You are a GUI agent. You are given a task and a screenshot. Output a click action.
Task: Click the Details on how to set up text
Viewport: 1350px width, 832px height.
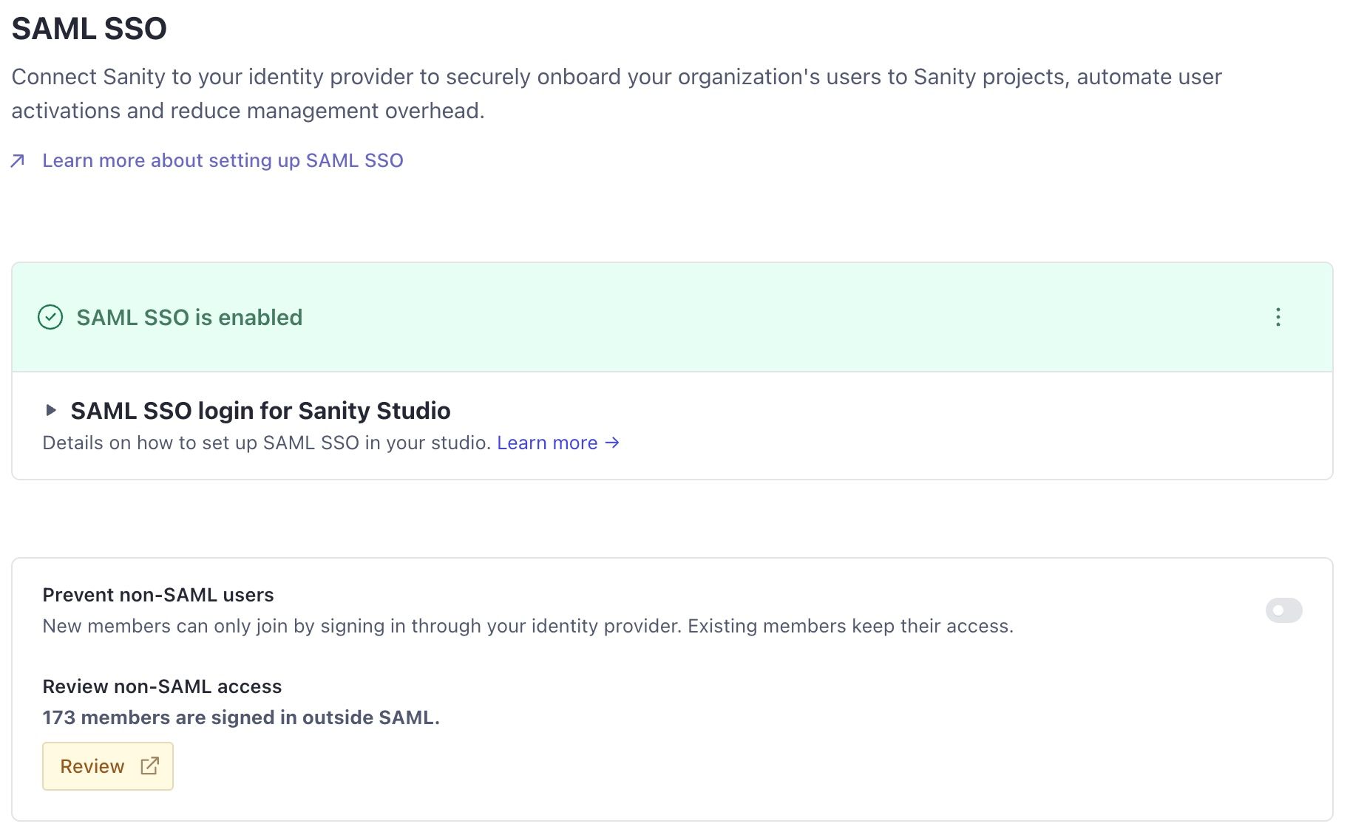267,443
